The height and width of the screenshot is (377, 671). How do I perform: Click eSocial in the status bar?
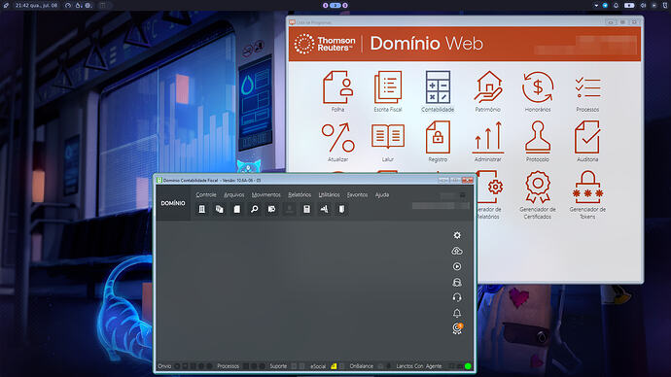[x=318, y=366]
